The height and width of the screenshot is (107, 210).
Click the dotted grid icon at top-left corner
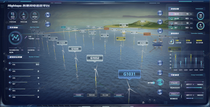(2, 6)
